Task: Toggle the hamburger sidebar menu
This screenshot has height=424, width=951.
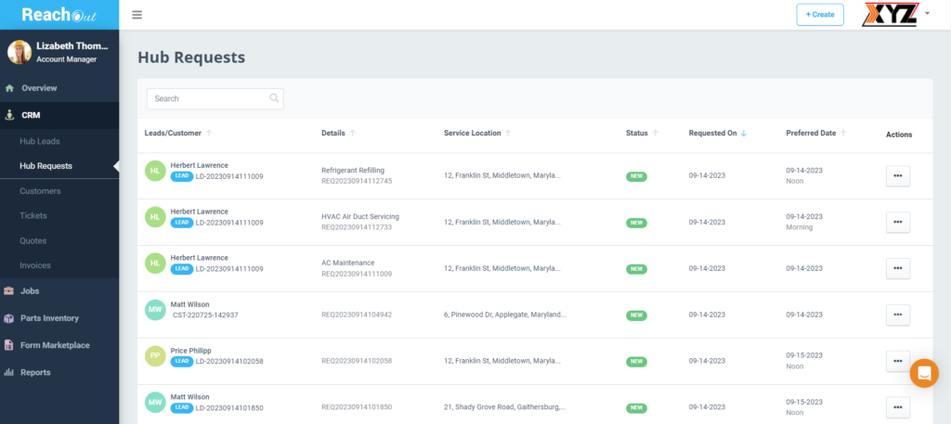Action: pyautogui.click(x=137, y=15)
